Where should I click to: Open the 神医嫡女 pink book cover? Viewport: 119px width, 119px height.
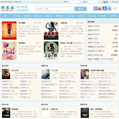point(9,51)
